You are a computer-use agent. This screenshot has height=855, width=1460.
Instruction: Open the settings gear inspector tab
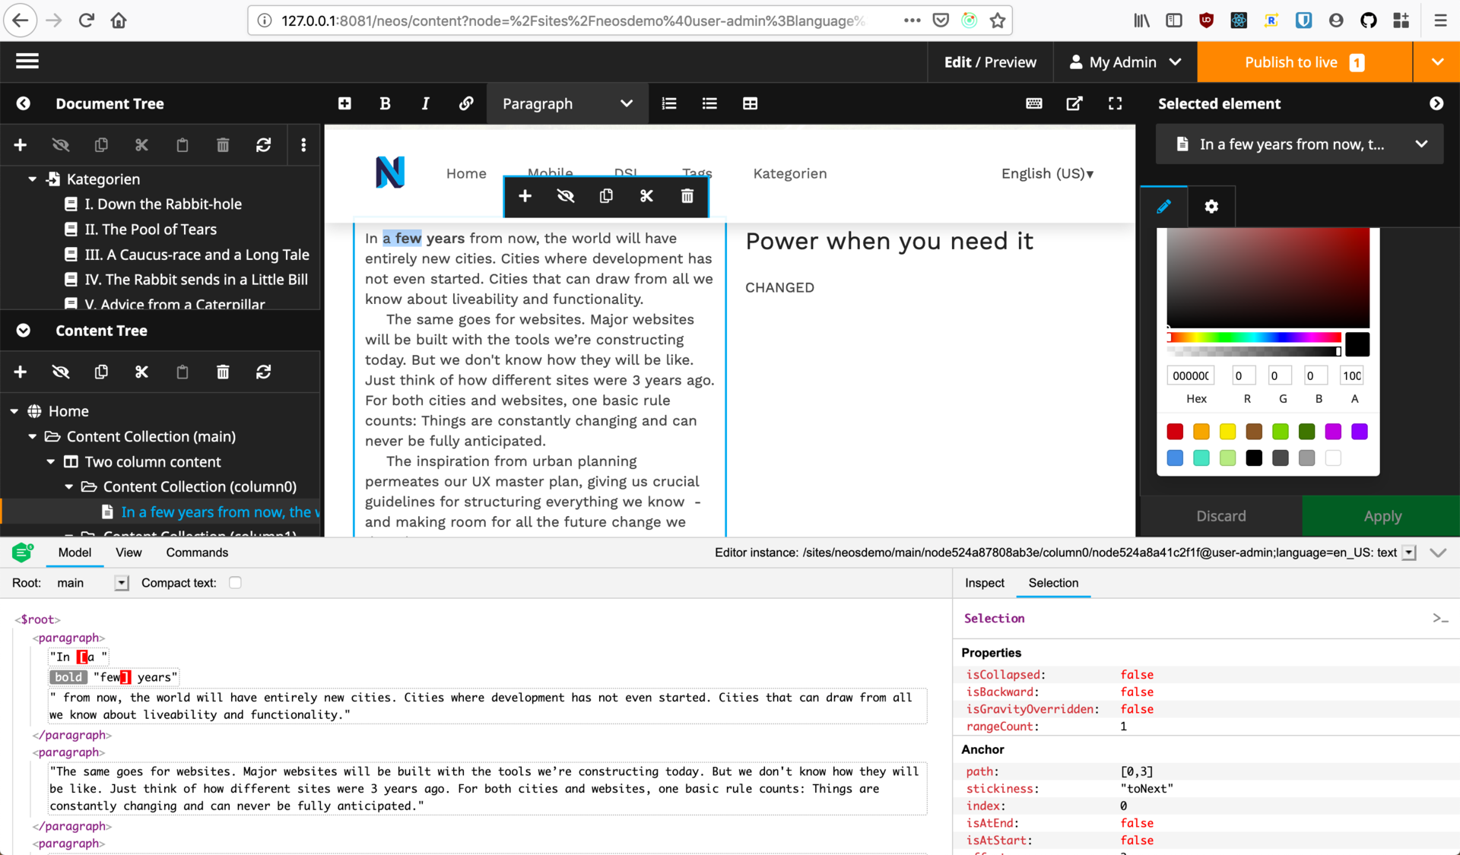coord(1211,207)
